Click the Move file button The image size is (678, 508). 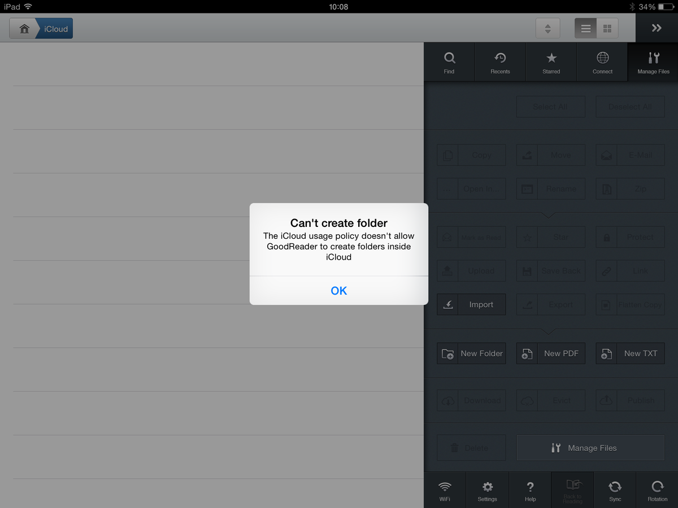[x=551, y=155]
